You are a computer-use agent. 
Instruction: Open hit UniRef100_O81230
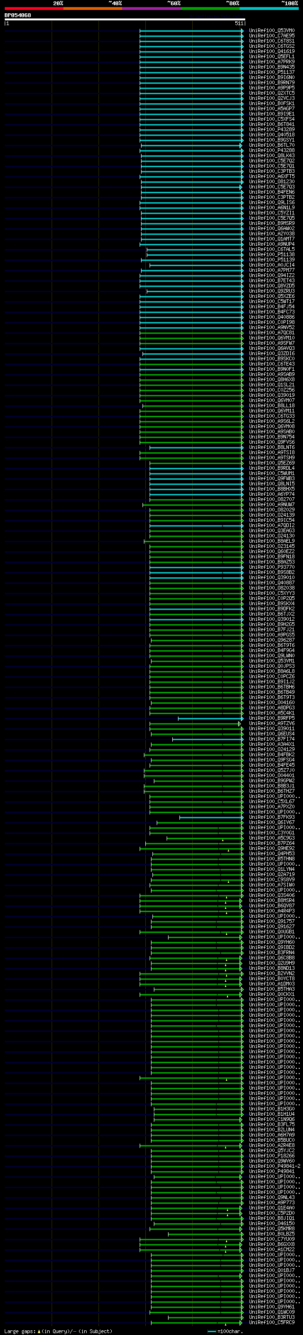coord(271,181)
